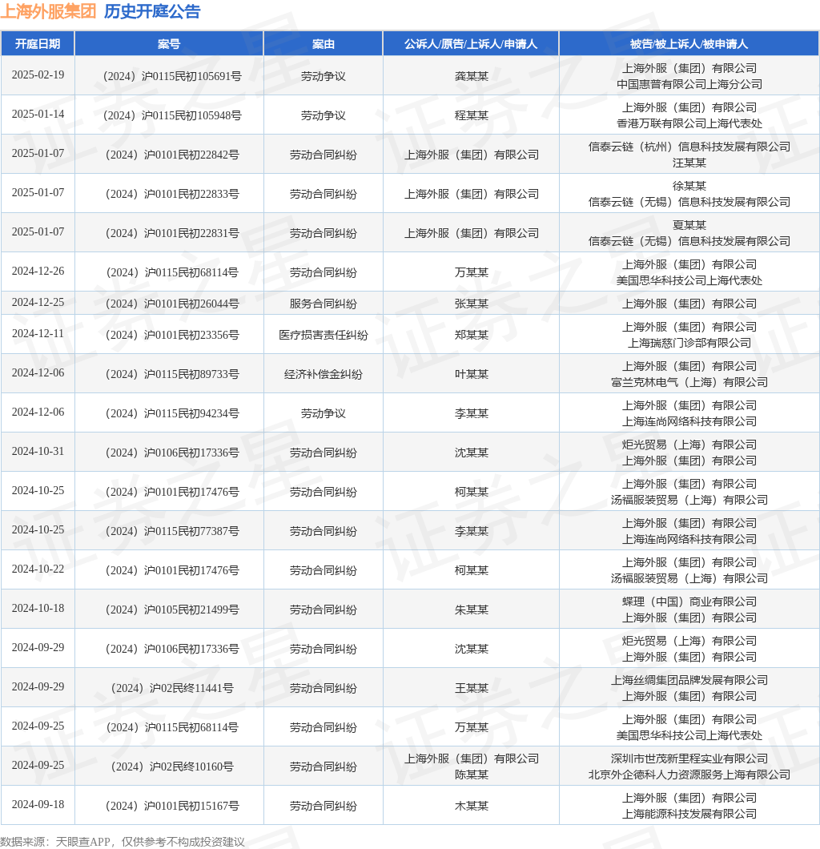Screen dimensions: 820x849
Task: Select defendant 香港万联有限公司上海代表处
Action: [689, 123]
